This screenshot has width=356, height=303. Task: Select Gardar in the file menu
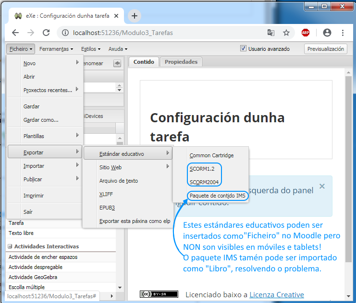[x=45, y=106]
